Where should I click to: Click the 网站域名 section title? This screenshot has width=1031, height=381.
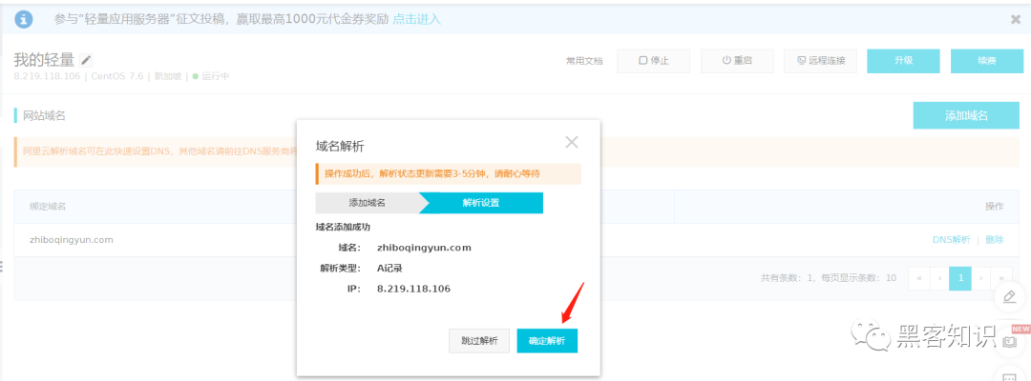click(x=45, y=115)
